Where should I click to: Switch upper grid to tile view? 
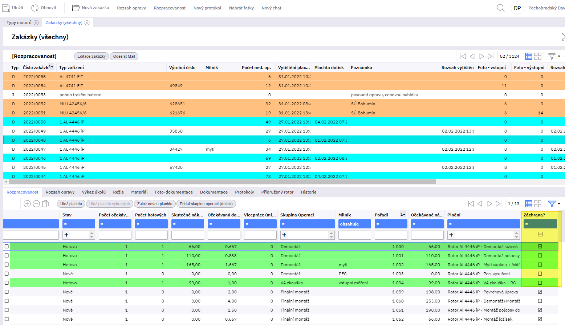538,56
